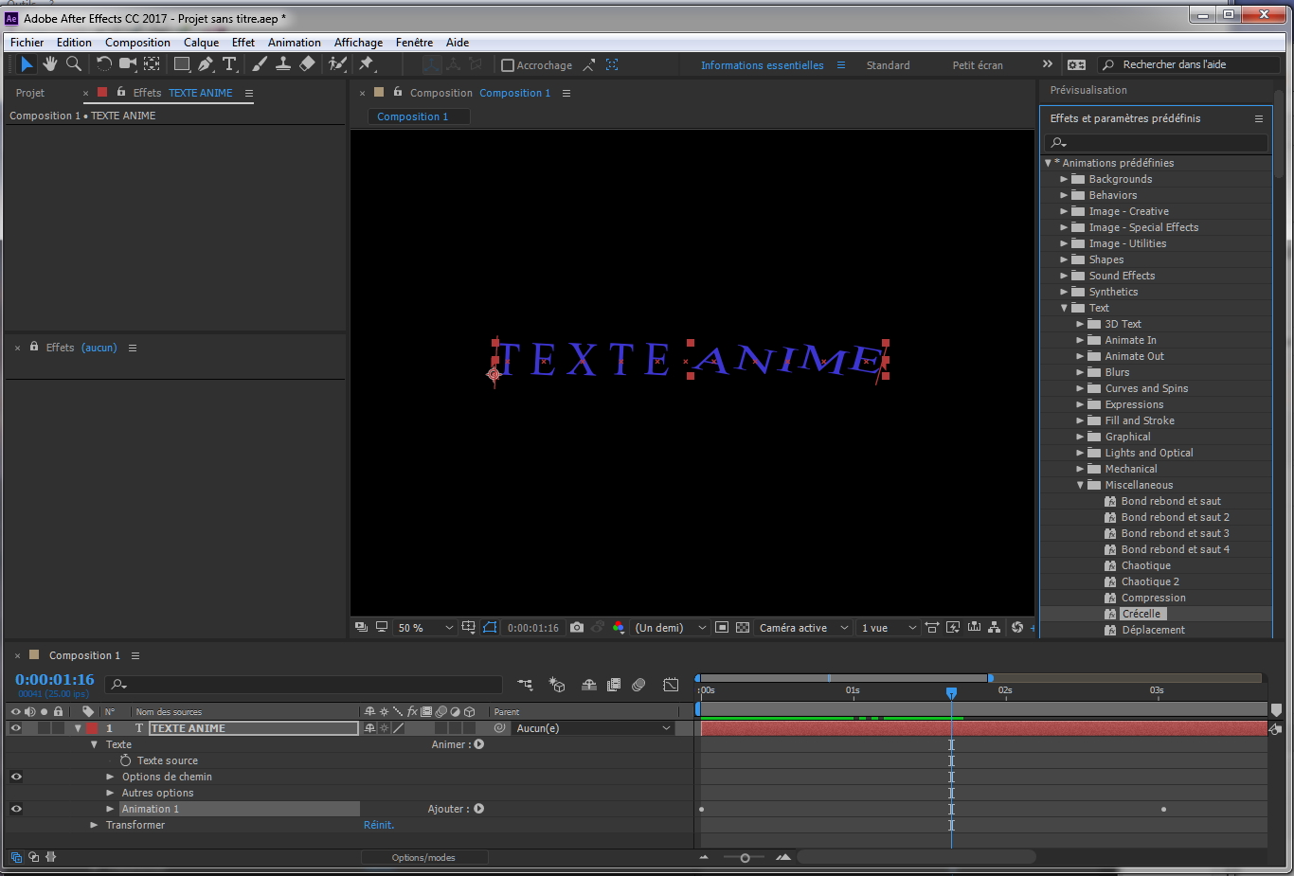Toggle visibility of Animation 1
The height and width of the screenshot is (876, 1294).
pos(16,809)
